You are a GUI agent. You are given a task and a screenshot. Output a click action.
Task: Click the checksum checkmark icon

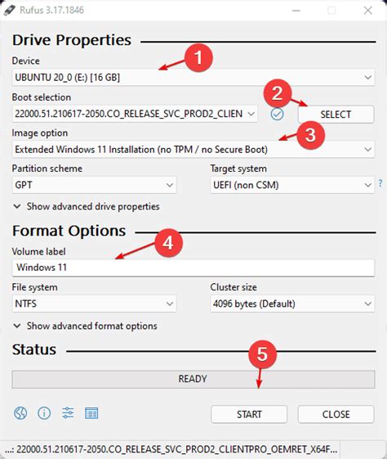[277, 114]
